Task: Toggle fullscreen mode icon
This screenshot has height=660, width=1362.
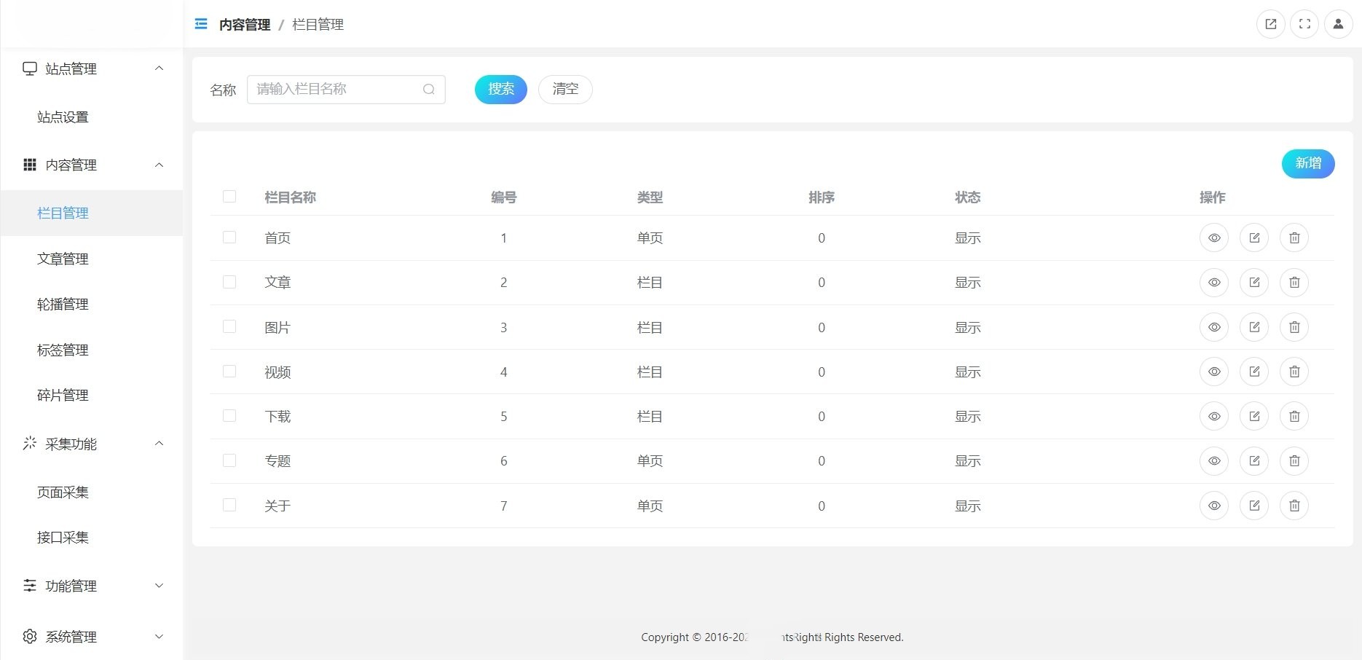Action: 1304,24
